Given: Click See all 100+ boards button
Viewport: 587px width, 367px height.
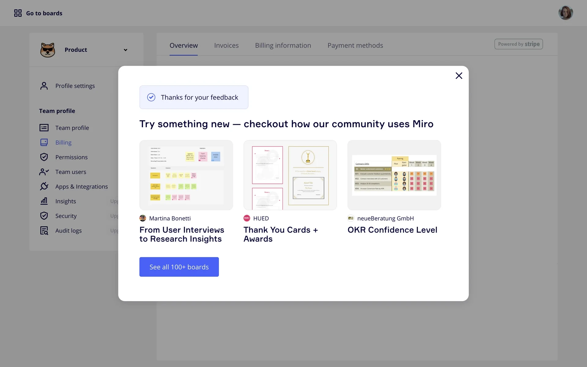Looking at the screenshot, I should pyautogui.click(x=179, y=267).
